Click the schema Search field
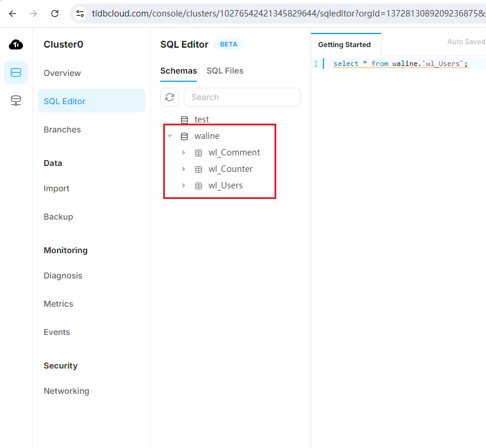486x448 pixels. (x=242, y=97)
